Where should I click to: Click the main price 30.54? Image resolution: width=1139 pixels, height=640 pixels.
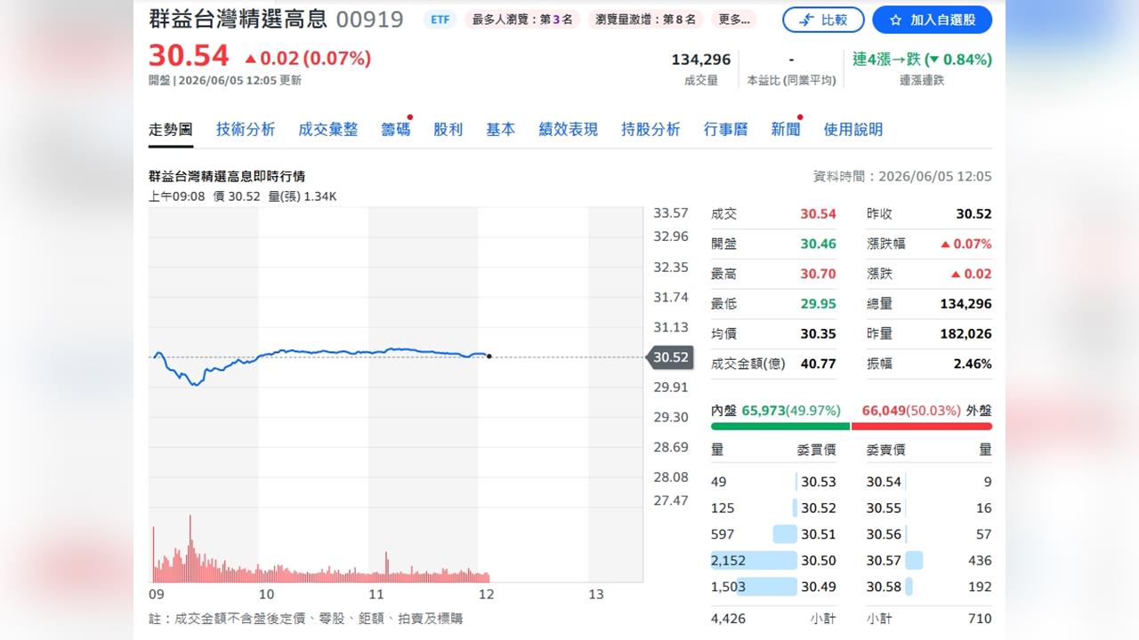189,55
